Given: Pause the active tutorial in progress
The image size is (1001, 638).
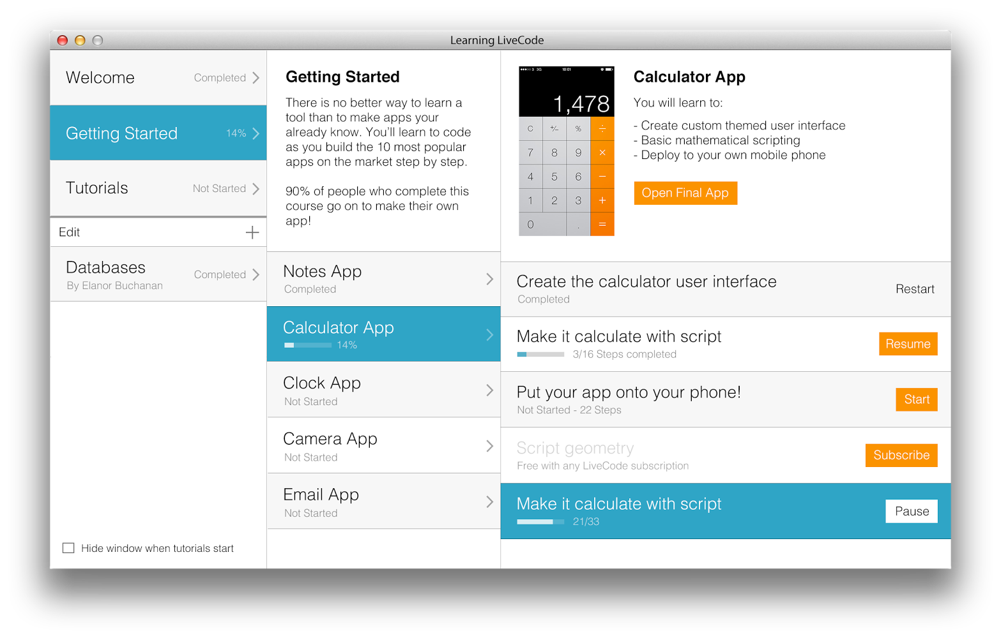Looking at the screenshot, I should (911, 511).
